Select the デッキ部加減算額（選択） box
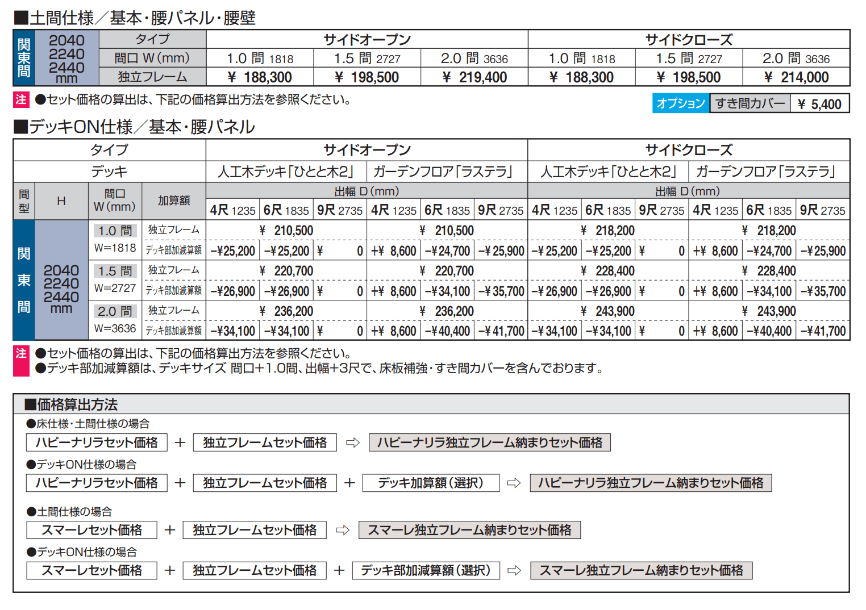Image resolution: width=866 pixels, height=610 pixels. (x=426, y=571)
